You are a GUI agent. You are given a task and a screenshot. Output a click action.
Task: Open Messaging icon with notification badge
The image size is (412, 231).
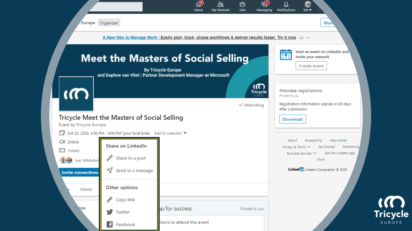pos(264,4)
